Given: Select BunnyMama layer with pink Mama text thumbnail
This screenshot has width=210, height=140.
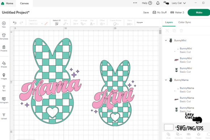Looking at the screenshot, I should coord(186,99).
